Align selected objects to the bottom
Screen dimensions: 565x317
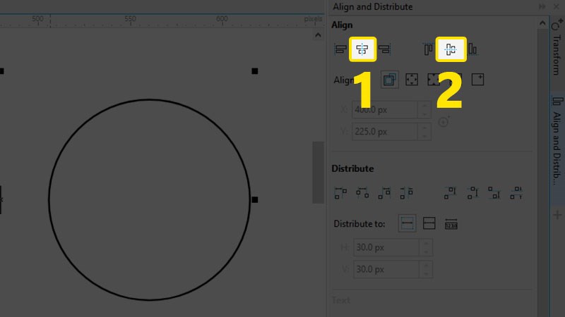[x=472, y=49]
